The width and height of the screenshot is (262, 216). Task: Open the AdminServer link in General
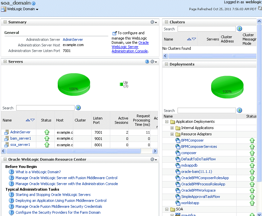tap(73, 40)
